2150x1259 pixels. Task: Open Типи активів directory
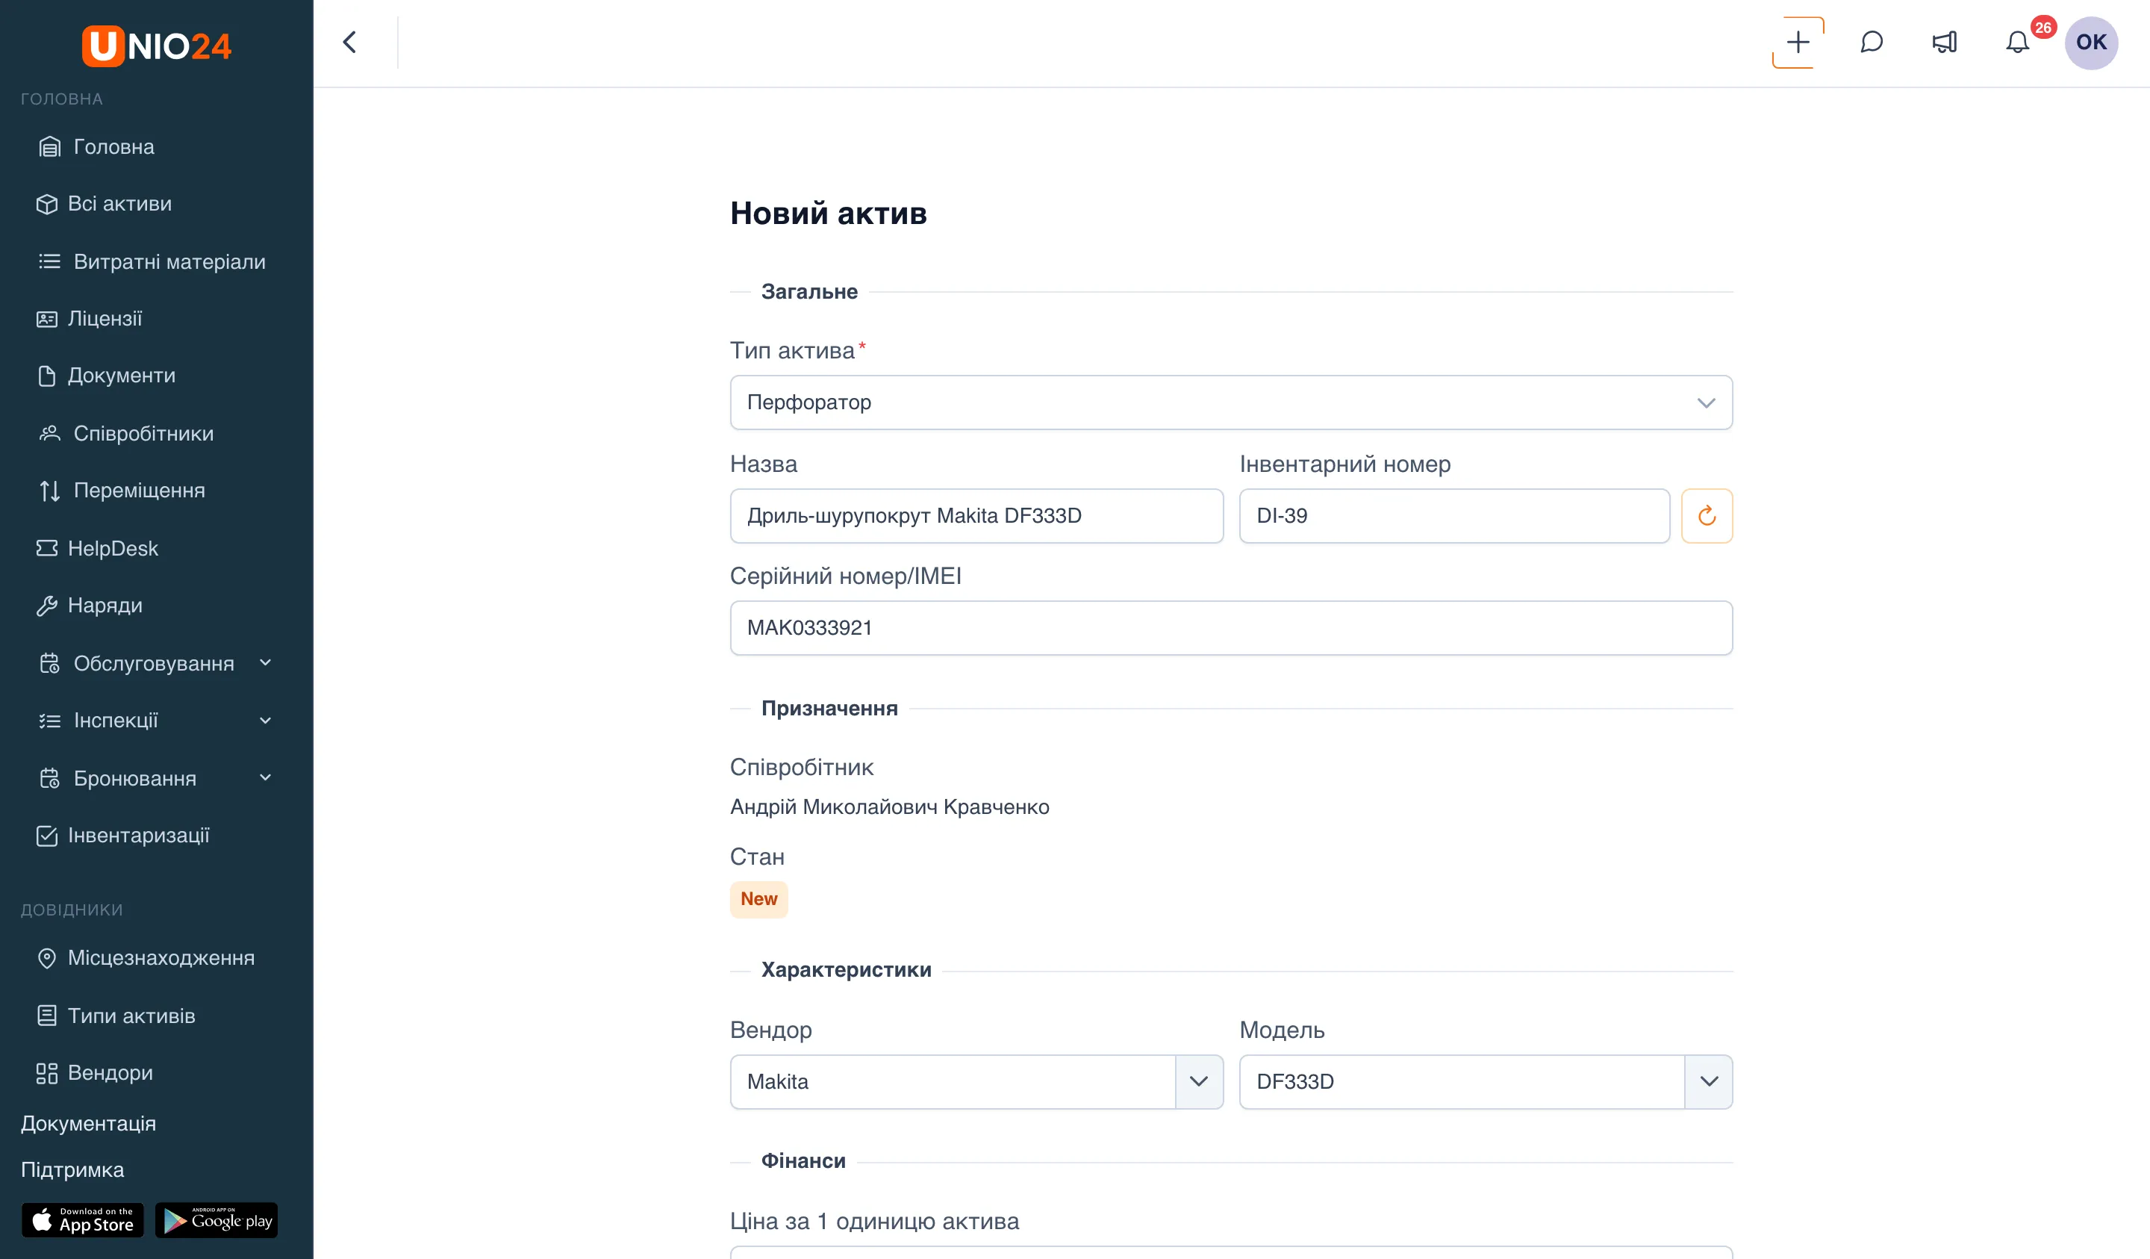tap(116, 1016)
